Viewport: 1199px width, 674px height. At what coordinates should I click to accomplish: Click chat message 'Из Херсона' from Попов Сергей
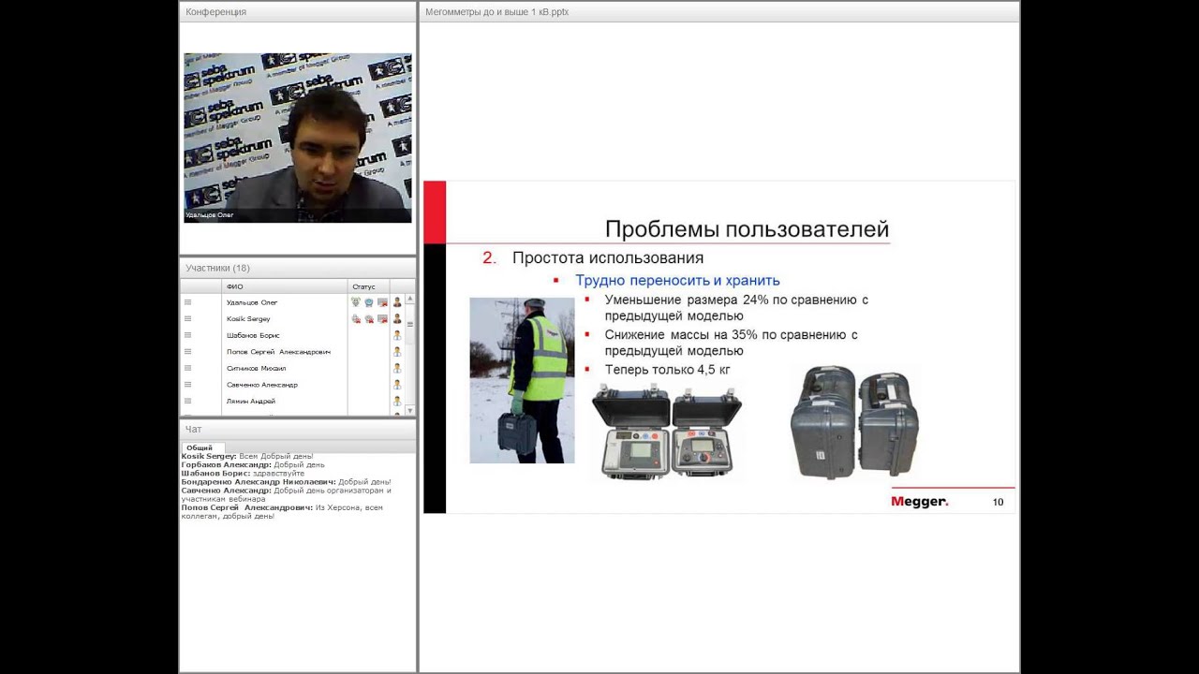(x=282, y=512)
